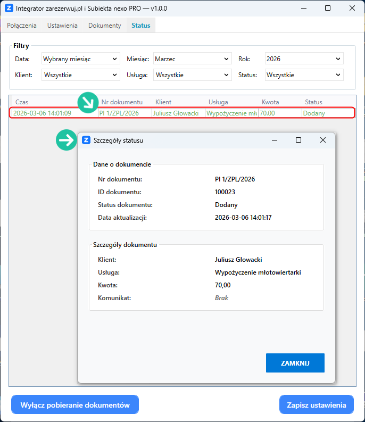Image resolution: width=365 pixels, height=422 pixels.
Task: Open the Ustawienia tab
Action: (x=62, y=26)
